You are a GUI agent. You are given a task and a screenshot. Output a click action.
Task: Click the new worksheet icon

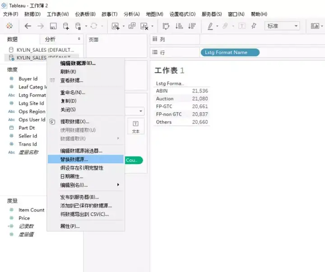116,26
